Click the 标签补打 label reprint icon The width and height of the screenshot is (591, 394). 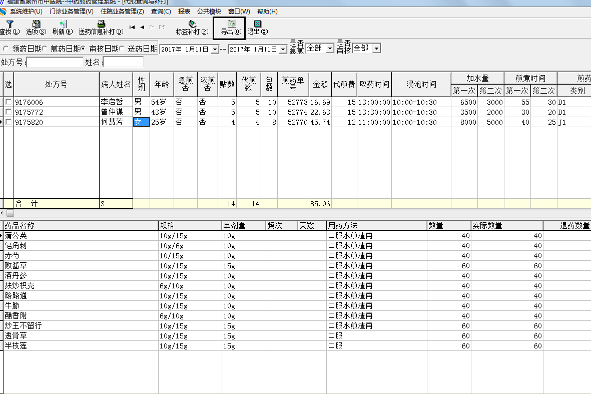coord(192,24)
